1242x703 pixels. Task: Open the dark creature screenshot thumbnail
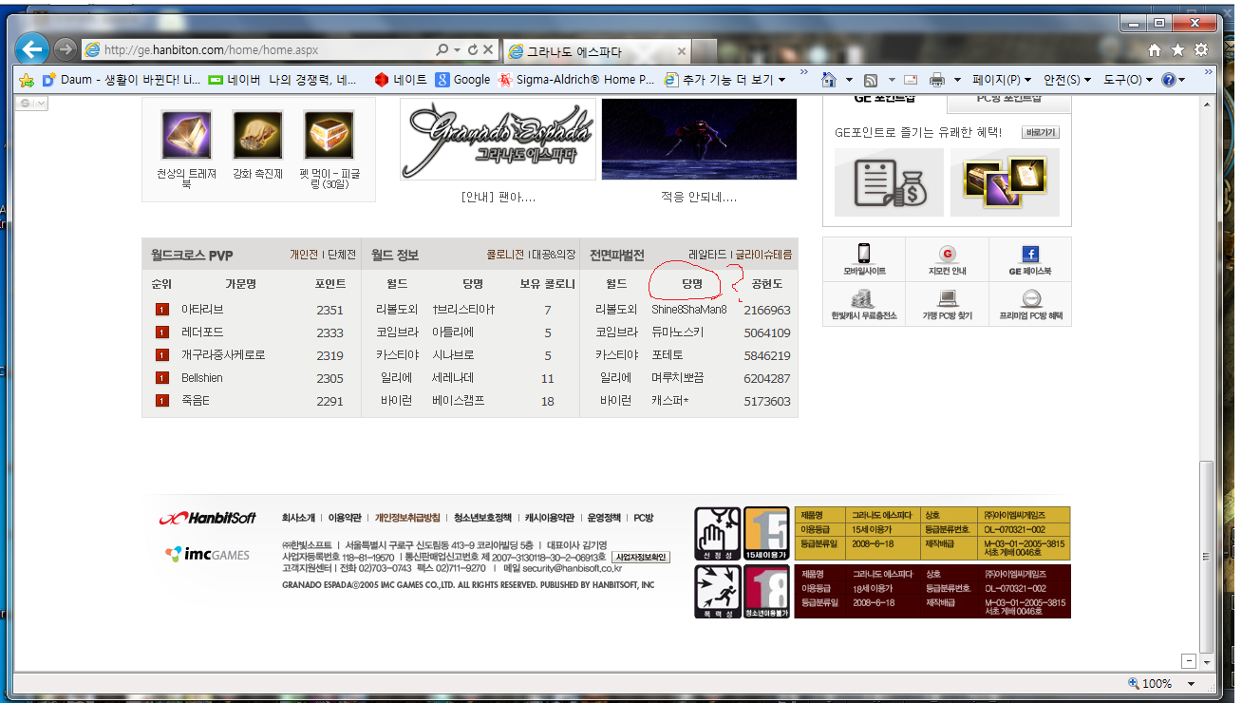pyautogui.click(x=699, y=139)
